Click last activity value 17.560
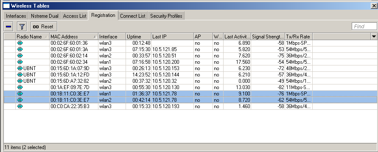378x152 pixels. [243, 62]
